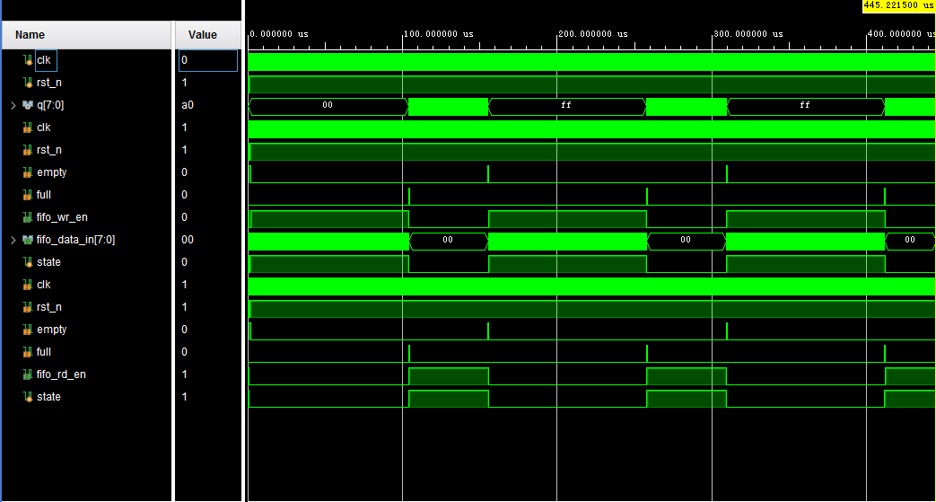The height and width of the screenshot is (502, 936).
Task: Click the icon of clk directly below q[7:0]
Action: click(27, 128)
